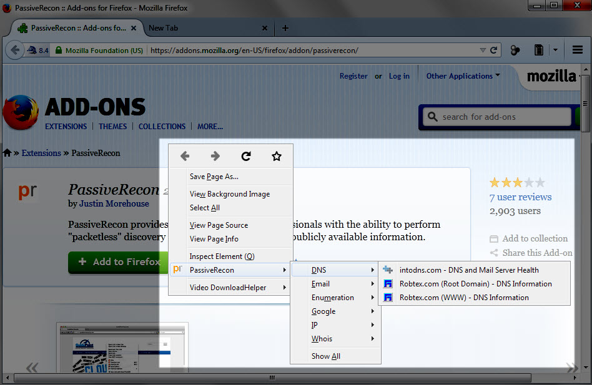Click the 8.4 extension icon in the address bar
Image resolution: width=592 pixels, height=385 pixels.
[38, 50]
